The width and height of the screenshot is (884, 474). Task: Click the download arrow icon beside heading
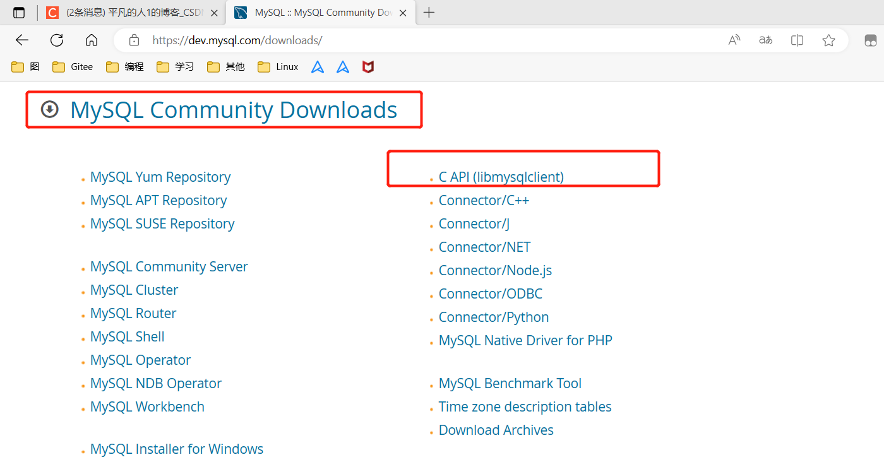coord(49,110)
